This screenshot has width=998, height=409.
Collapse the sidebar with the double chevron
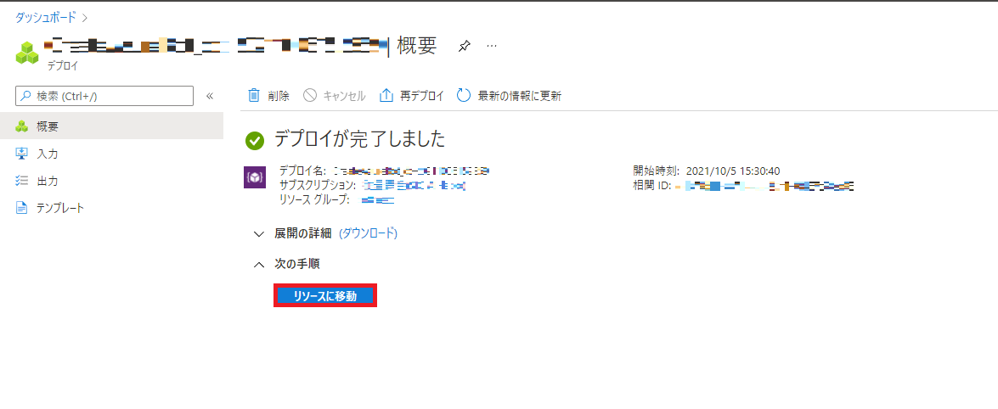coord(210,96)
